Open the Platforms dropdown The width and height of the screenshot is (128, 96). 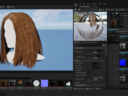pyautogui.click(x=11, y=7)
